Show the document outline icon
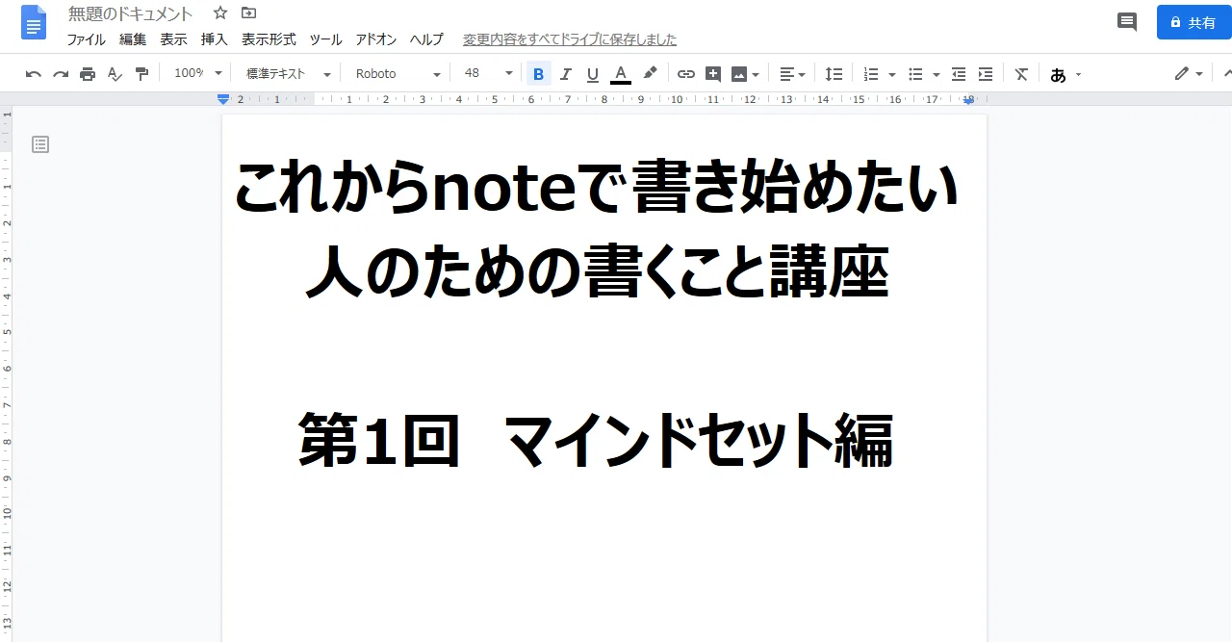Screen dimensions: 1232x642 pyautogui.click(x=40, y=144)
